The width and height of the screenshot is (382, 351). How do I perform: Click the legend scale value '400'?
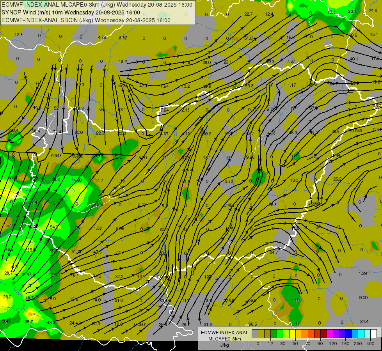coord(370,344)
